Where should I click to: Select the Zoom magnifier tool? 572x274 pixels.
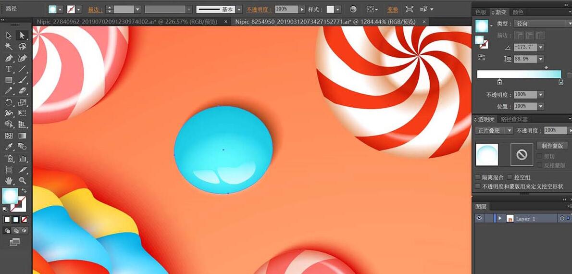(23, 181)
